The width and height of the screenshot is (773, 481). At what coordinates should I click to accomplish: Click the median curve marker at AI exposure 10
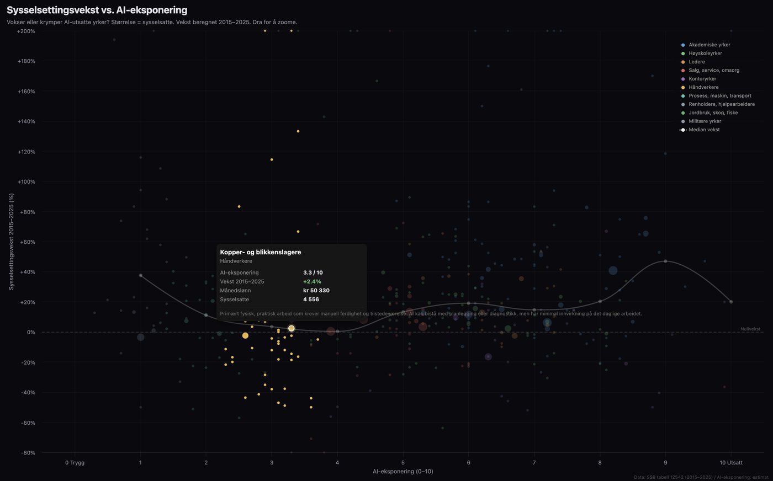[x=731, y=302]
